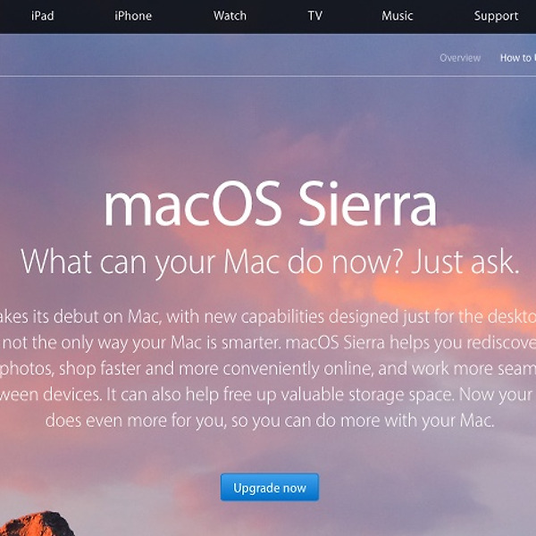Screen dimensions: 536x536
Task: Click the 'Just ask.' phrase in tagline
Action: (x=465, y=262)
